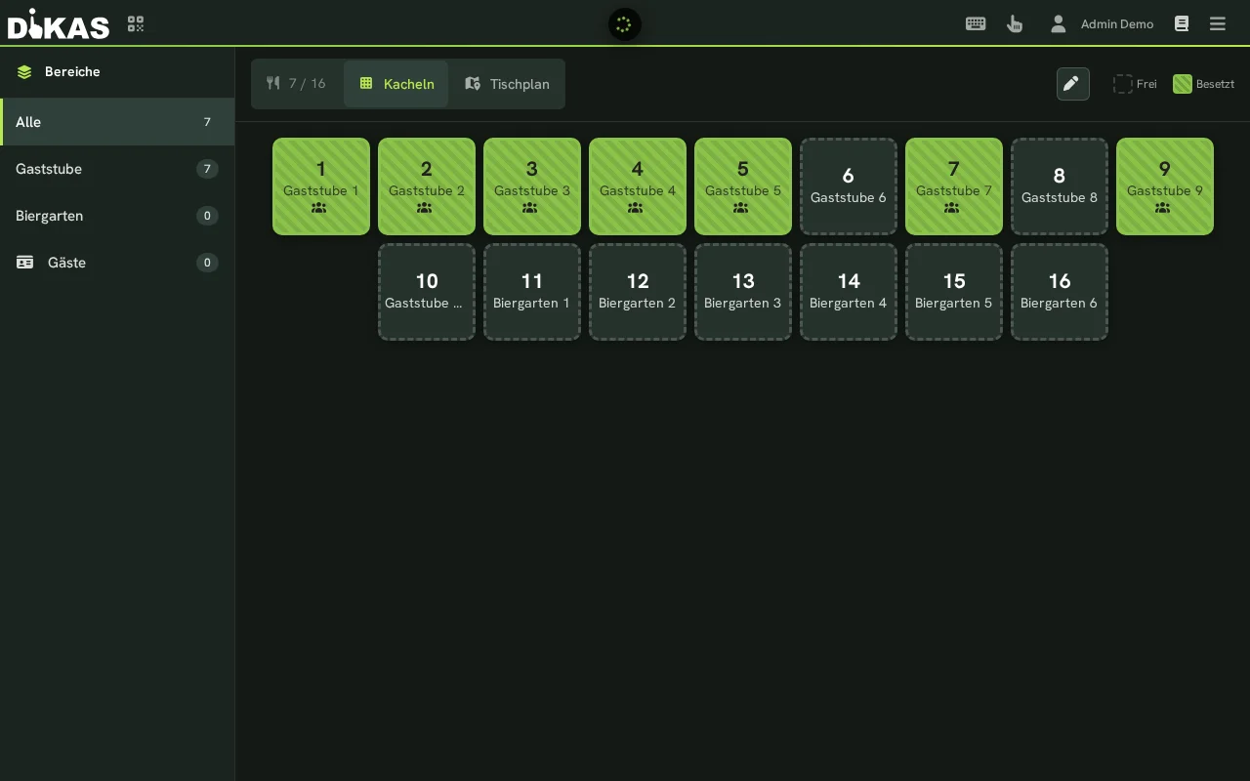Open occupied table 5 Gaststube 5
This screenshot has width=1250, height=781.
click(x=743, y=186)
